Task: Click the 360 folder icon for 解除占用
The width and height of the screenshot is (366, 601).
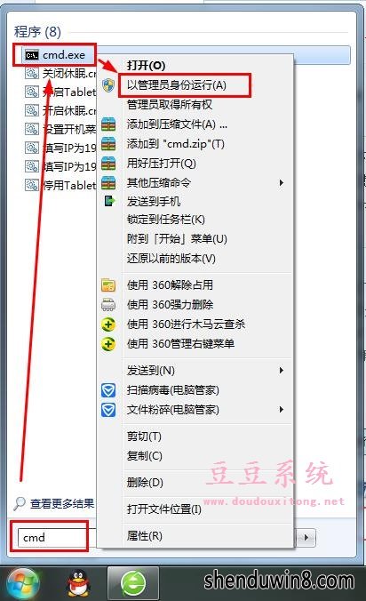Action: [108, 285]
